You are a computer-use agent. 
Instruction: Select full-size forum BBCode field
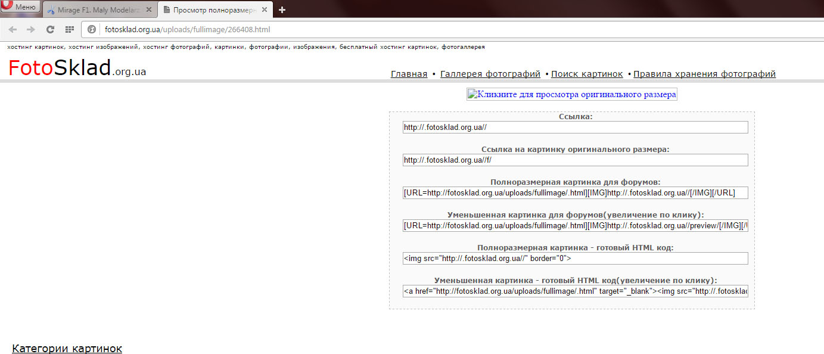pos(576,192)
